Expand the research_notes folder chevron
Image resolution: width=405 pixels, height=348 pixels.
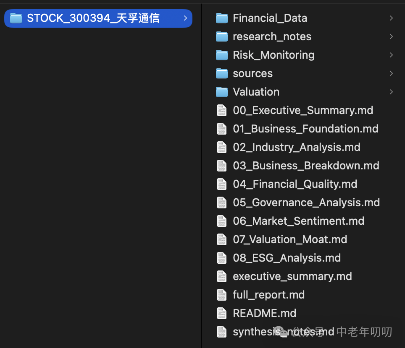tap(391, 36)
